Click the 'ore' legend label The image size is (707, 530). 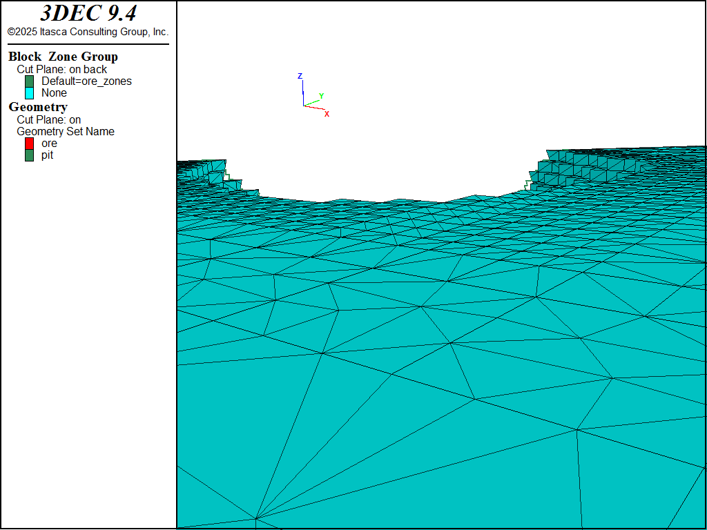click(49, 143)
